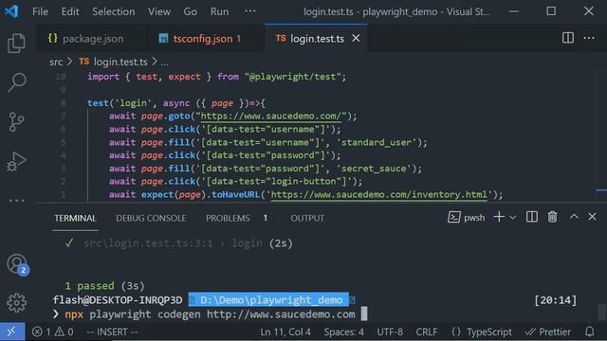The width and height of the screenshot is (607, 341).
Task: Open the Accounts menu with badge
Action: pos(17,265)
